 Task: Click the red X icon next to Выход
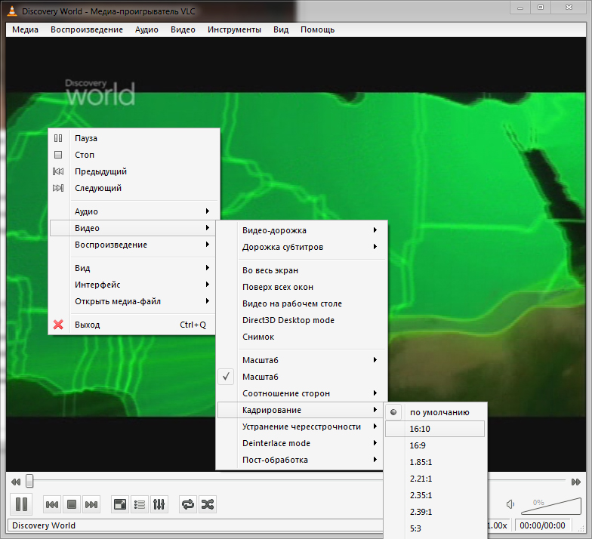pos(58,325)
